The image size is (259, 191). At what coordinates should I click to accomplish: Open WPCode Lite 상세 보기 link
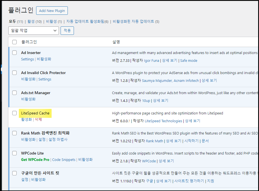(166, 161)
